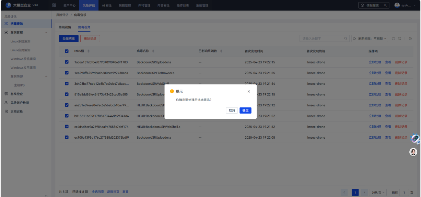Click the apps grid icon in top navigation
This screenshot has width=421, height=197.
tap(54, 5)
